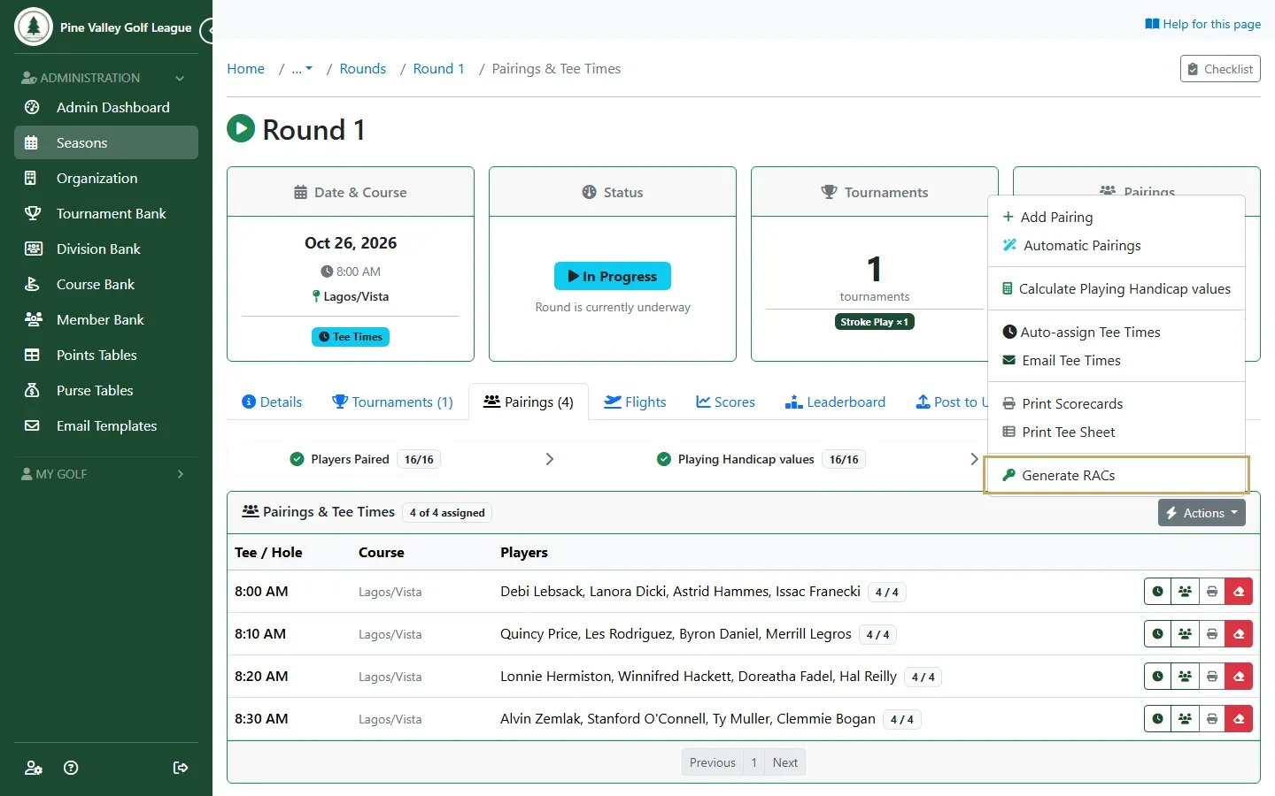This screenshot has width=1275, height=796.
Task: Open the Leaderboard tab
Action: tap(835, 402)
